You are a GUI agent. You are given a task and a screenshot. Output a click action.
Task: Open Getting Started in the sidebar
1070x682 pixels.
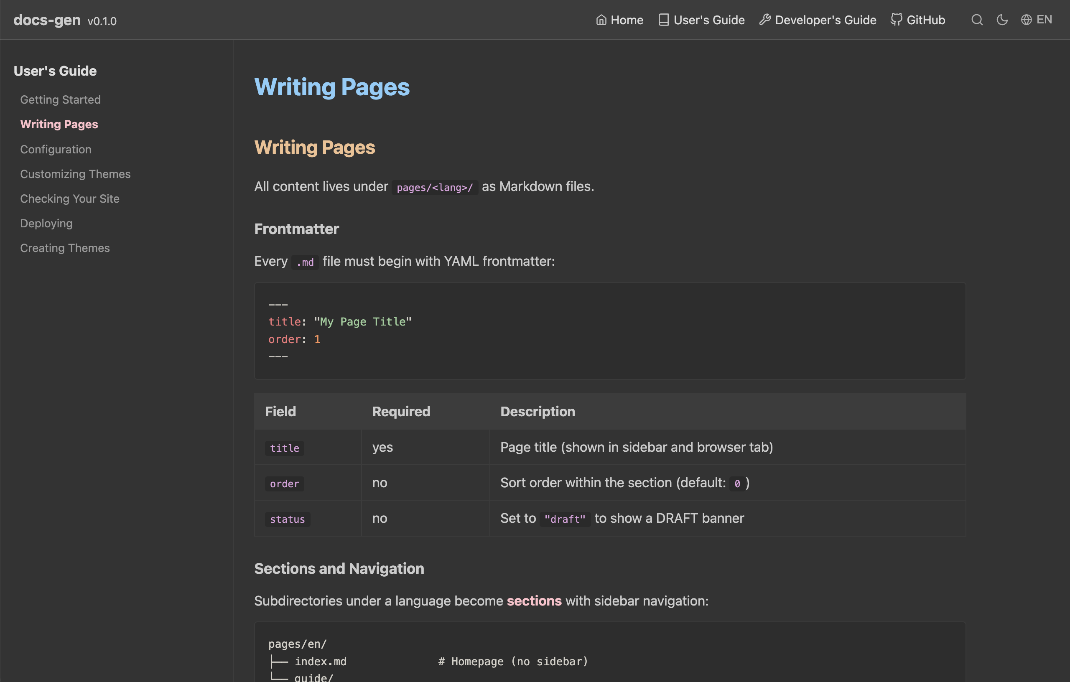[x=61, y=99]
